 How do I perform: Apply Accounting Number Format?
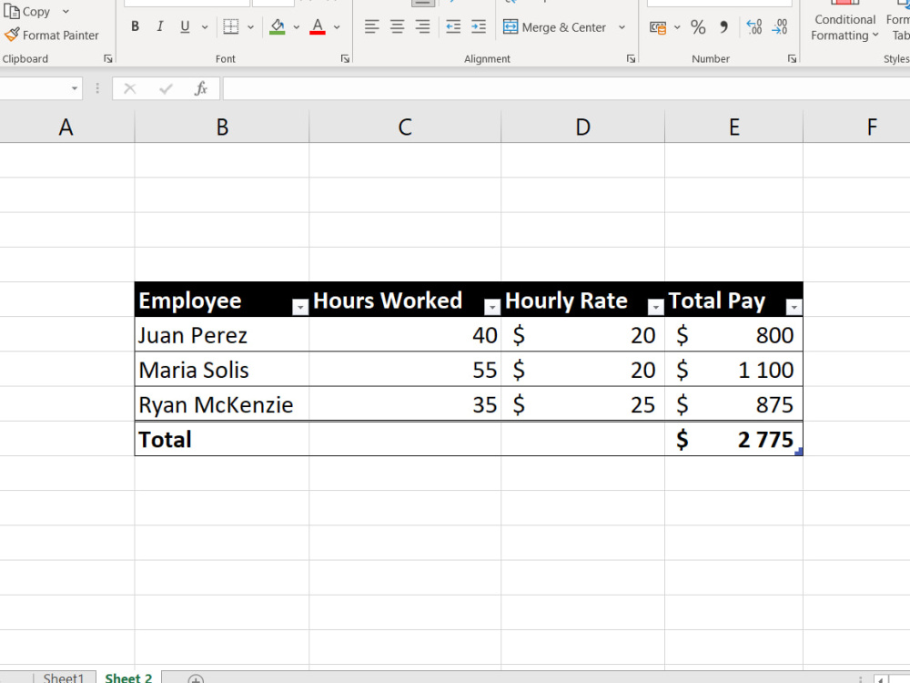(x=658, y=27)
